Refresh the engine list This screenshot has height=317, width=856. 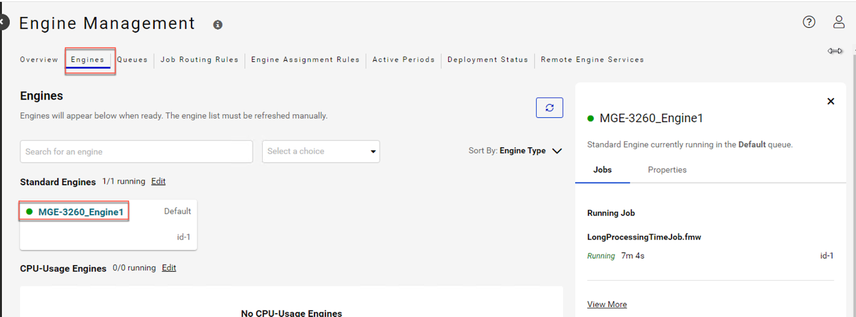pos(549,108)
